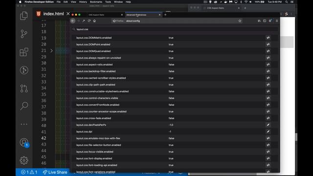Viewport: 313px width, 176px height.
Task: Toggle layout.css.clip-path-path.enabled preference
Action: click(268, 85)
